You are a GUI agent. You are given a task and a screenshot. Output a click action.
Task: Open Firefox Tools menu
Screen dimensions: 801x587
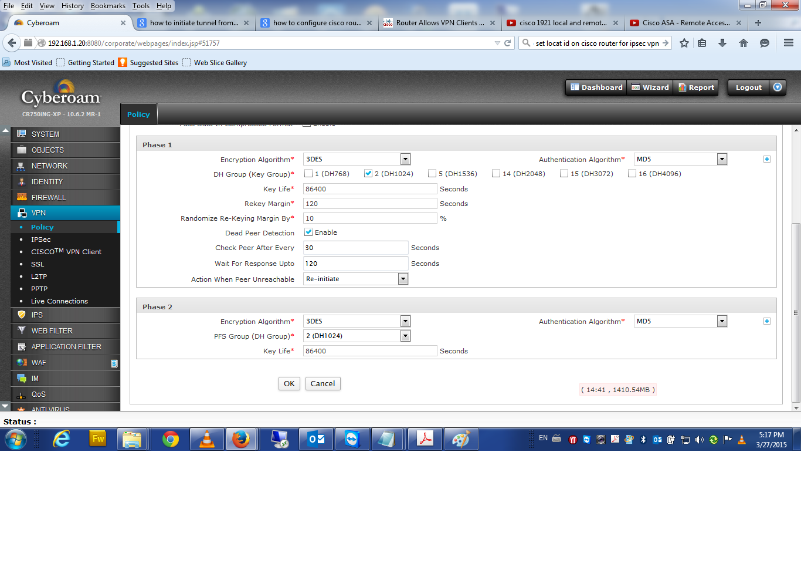pos(141,6)
